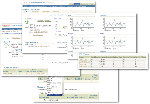The width and height of the screenshot is (150, 104).
Task: Click the Failed runs chart
Action: (x=114, y=42)
